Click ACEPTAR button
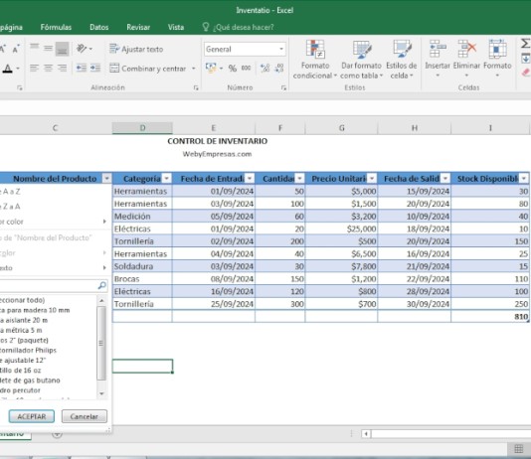The image size is (531, 459). point(32,416)
